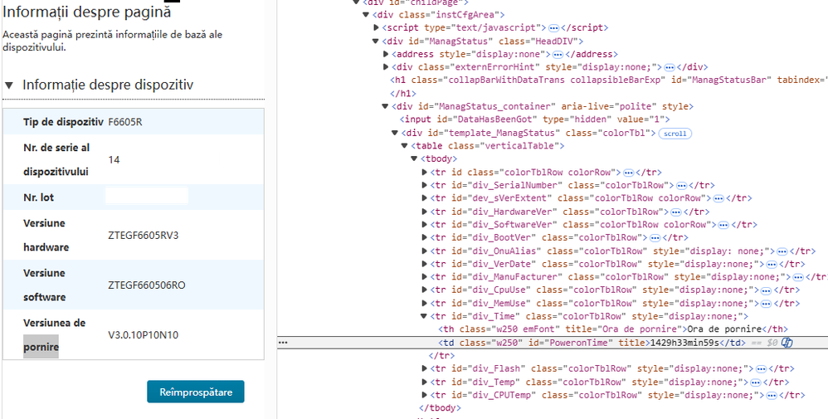Screen dimensions: 828x419
Task: Open the three-dot actions menu beside selected node
Action: point(284,343)
